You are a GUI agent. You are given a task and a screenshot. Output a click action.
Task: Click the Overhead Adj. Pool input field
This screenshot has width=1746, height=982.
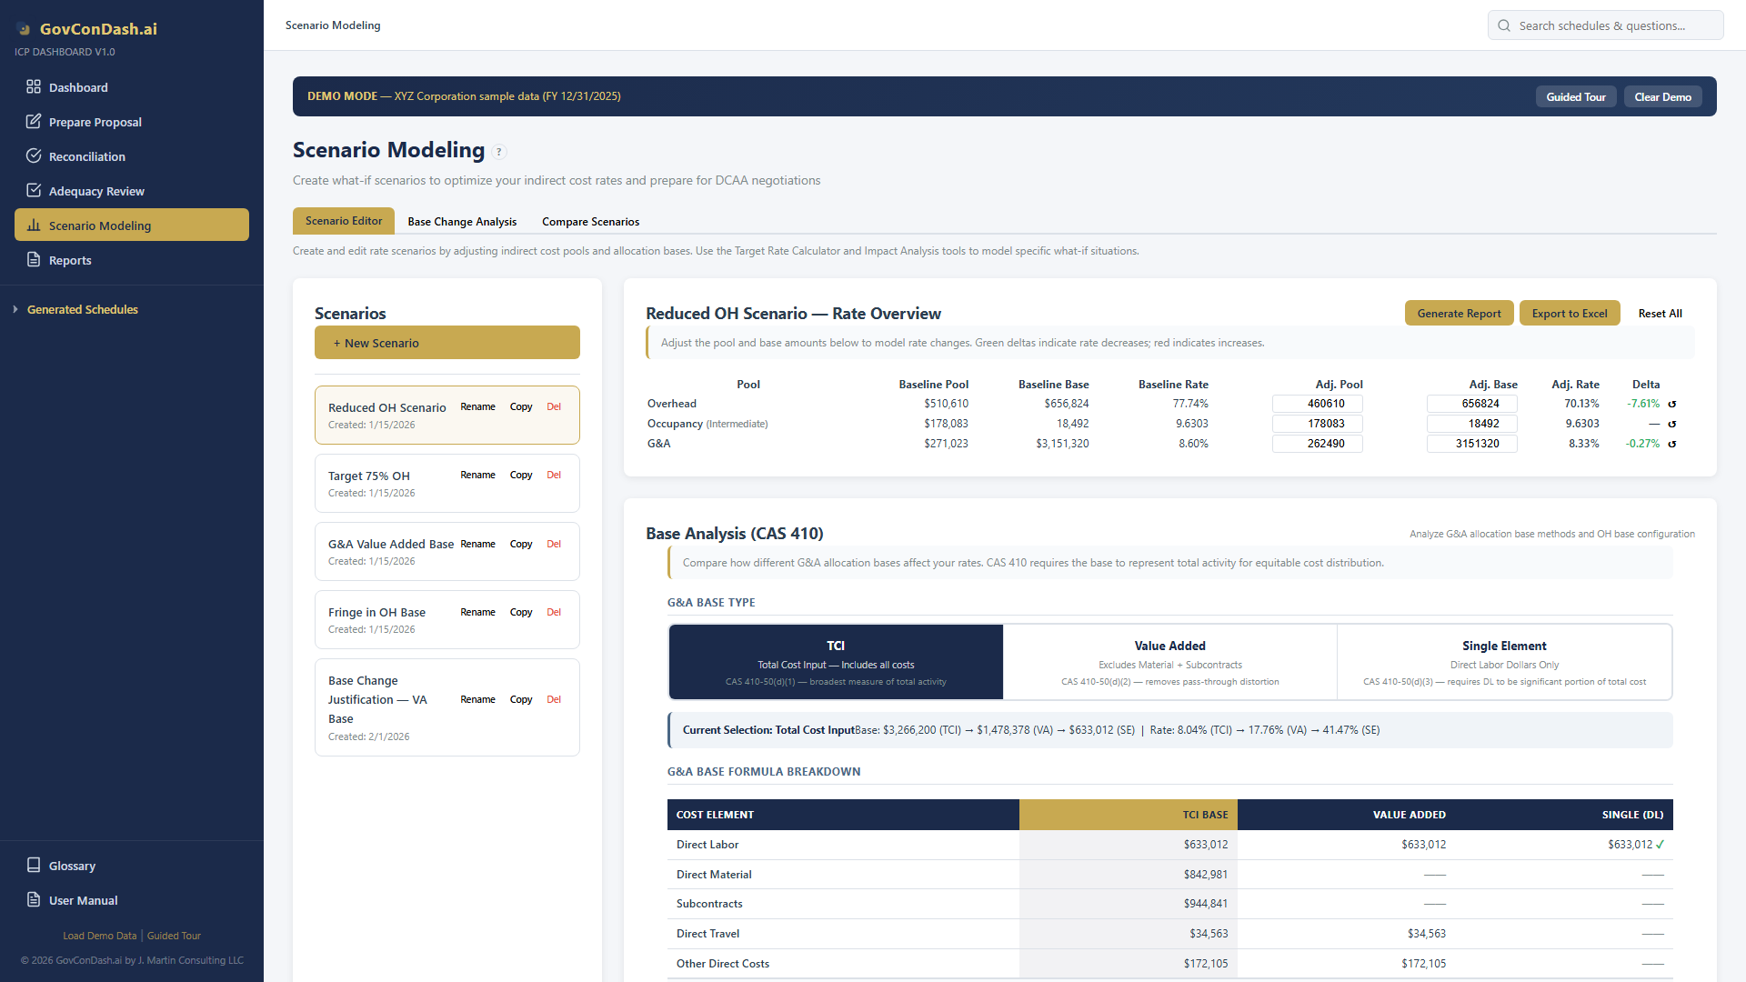[x=1317, y=404]
